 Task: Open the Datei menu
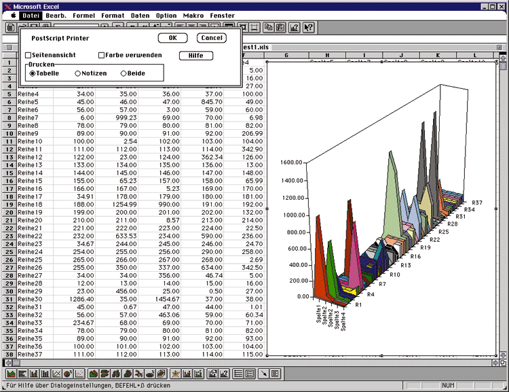pyautogui.click(x=30, y=16)
